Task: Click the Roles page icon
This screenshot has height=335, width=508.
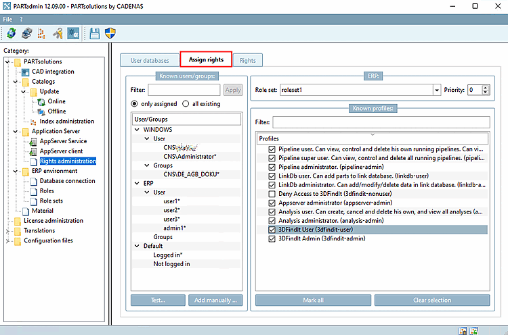Action: coord(34,191)
